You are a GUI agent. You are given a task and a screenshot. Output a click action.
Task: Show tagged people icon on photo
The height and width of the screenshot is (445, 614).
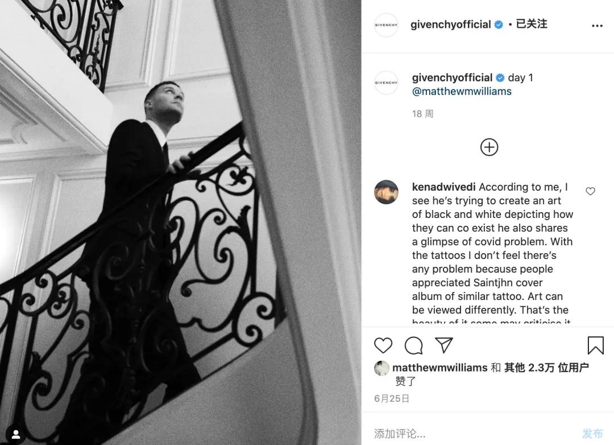16,434
